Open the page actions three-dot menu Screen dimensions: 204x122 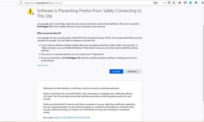[164, 3]
